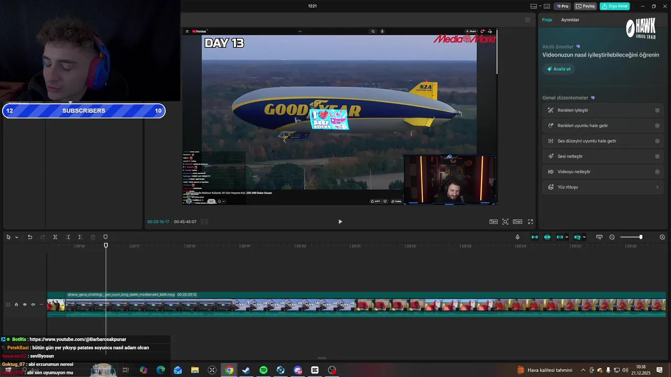Add a marker on the timeline
The image size is (671, 377).
(x=105, y=237)
